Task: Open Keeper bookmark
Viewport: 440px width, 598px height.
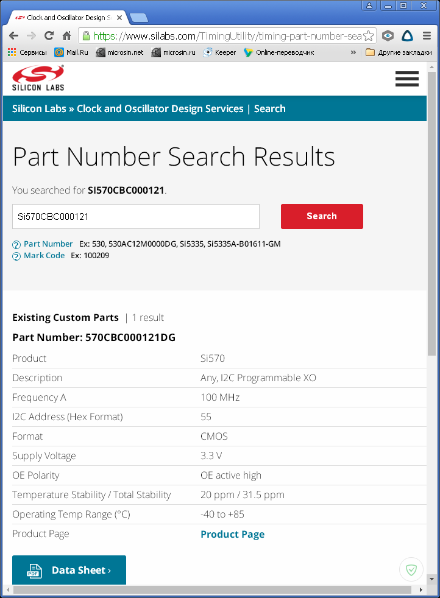Action: (x=220, y=52)
